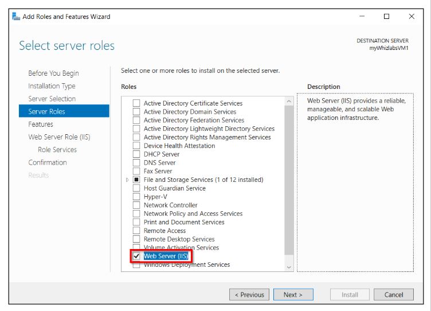Viewport: 431px width, 311px height.
Task: Select Active Directory Rights Management Services checkbox
Action: point(136,137)
